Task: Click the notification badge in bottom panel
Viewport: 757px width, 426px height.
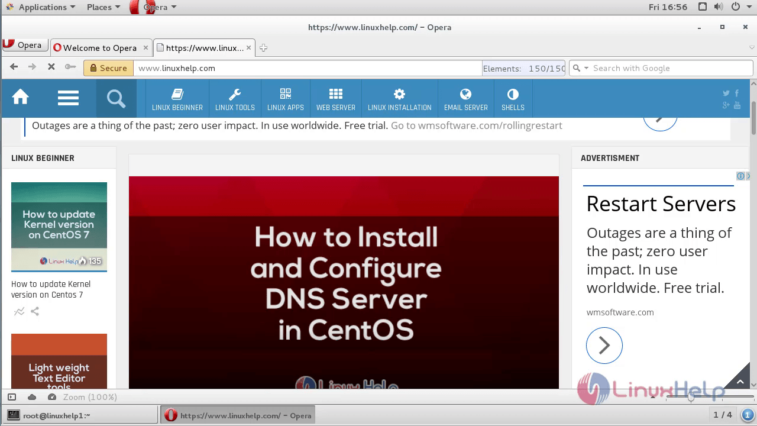Action: tap(746, 415)
